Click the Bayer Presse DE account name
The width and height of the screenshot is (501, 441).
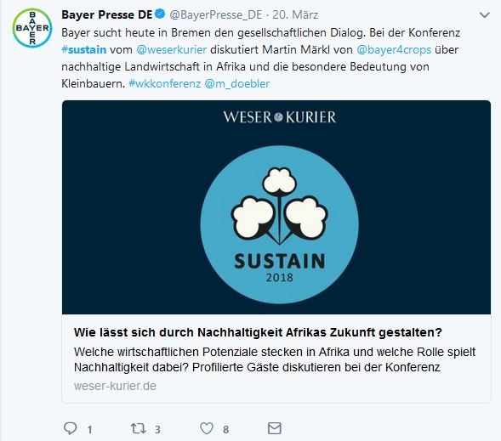click(107, 14)
